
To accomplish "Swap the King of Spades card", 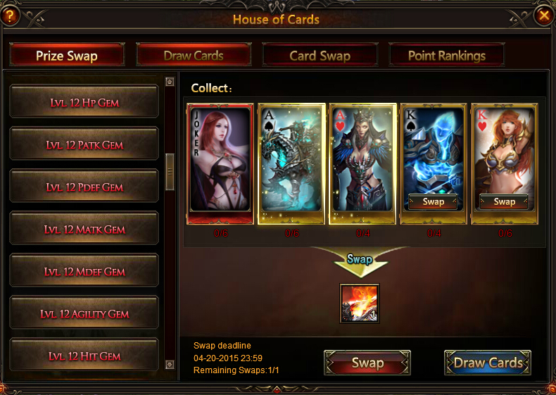I will click(x=433, y=201).
